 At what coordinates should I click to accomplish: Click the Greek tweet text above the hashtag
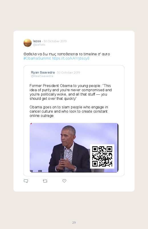67,54
